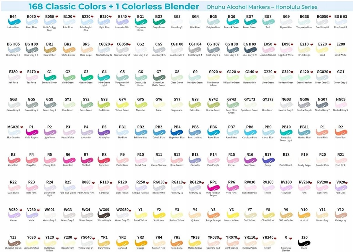Select the G7 Chromium Oxide Green swatch
This screenshot has height=252, width=353.
pyautogui.click(x=159, y=77)
